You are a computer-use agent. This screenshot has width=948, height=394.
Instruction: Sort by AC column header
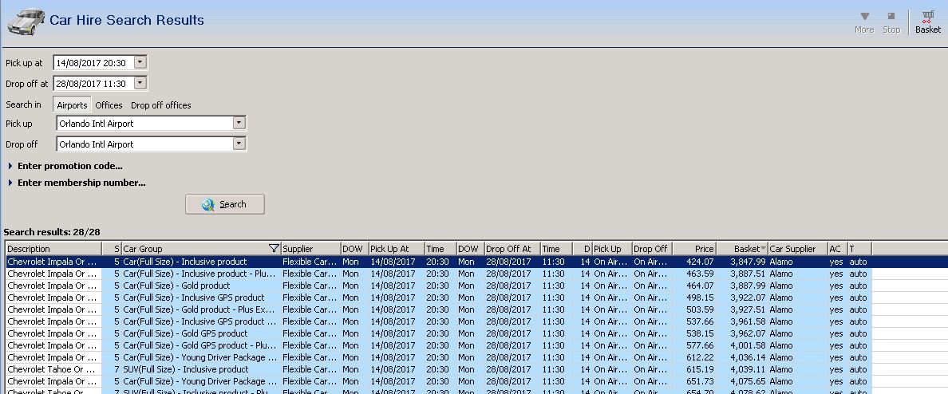[x=837, y=249]
